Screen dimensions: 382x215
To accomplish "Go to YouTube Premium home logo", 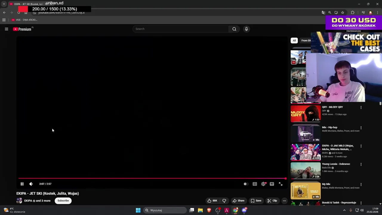I will point(22,29).
